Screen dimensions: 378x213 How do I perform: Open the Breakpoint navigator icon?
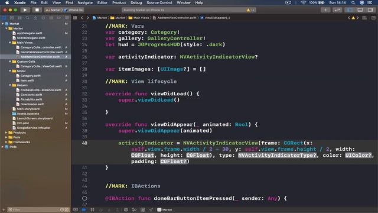[x=59, y=18]
